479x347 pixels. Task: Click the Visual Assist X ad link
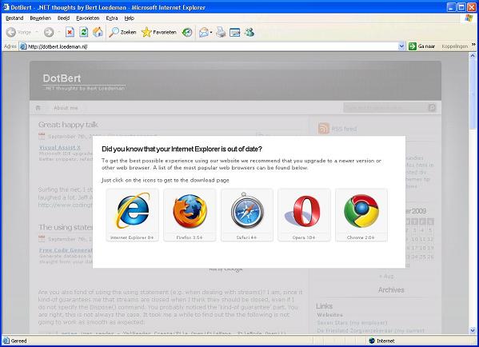(60, 148)
